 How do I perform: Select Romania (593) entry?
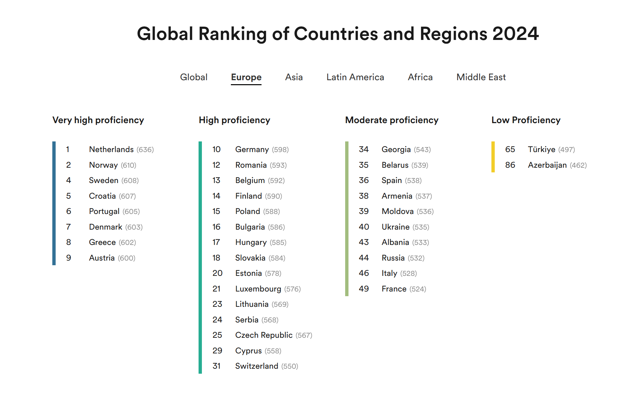(x=261, y=165)
